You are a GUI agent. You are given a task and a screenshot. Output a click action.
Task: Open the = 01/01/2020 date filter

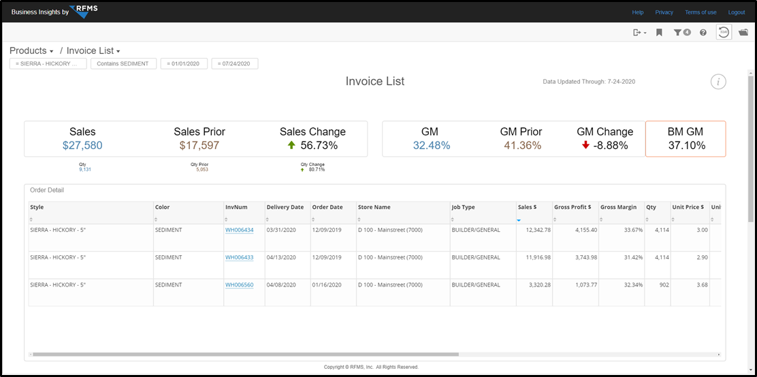pos(184,64)
